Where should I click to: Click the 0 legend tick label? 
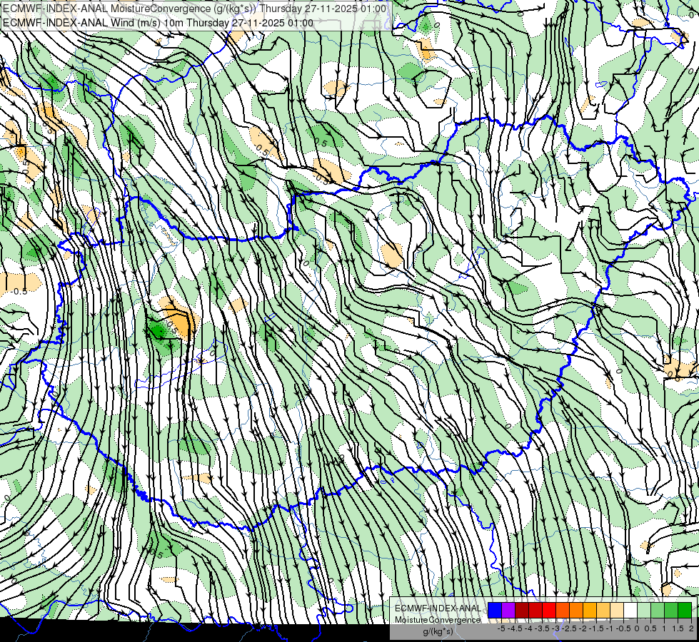pos(637,628)
